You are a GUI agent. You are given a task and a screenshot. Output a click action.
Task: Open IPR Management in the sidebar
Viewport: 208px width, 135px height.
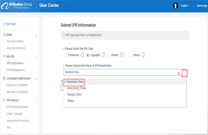16,70
